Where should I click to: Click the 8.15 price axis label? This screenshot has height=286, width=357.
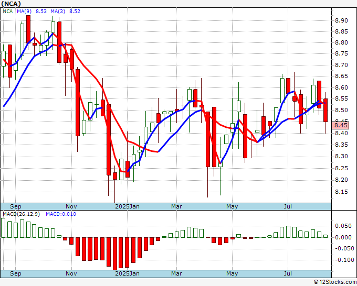(341, 192)
